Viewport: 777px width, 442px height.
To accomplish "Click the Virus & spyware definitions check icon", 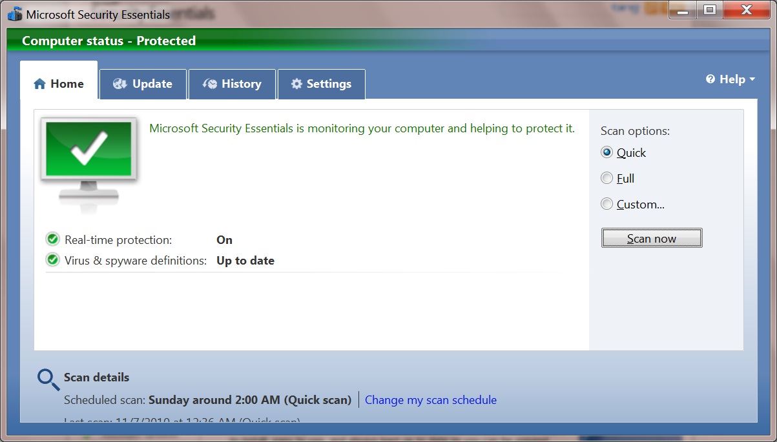I will 52,260.
